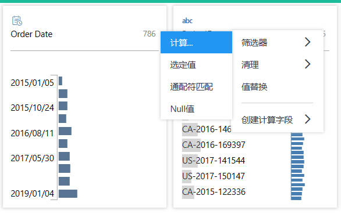Select the 2015/01/05 date label
Screen dimensions: 341x214
coord(32,83)
